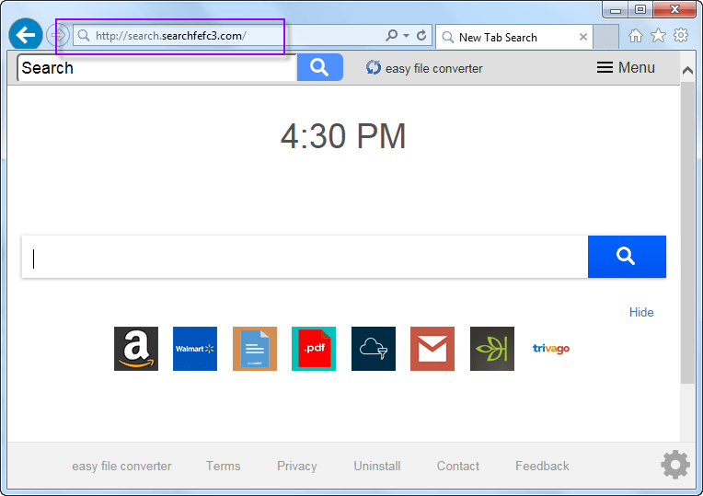Open the Uninstall footer link

coord(377,466)
